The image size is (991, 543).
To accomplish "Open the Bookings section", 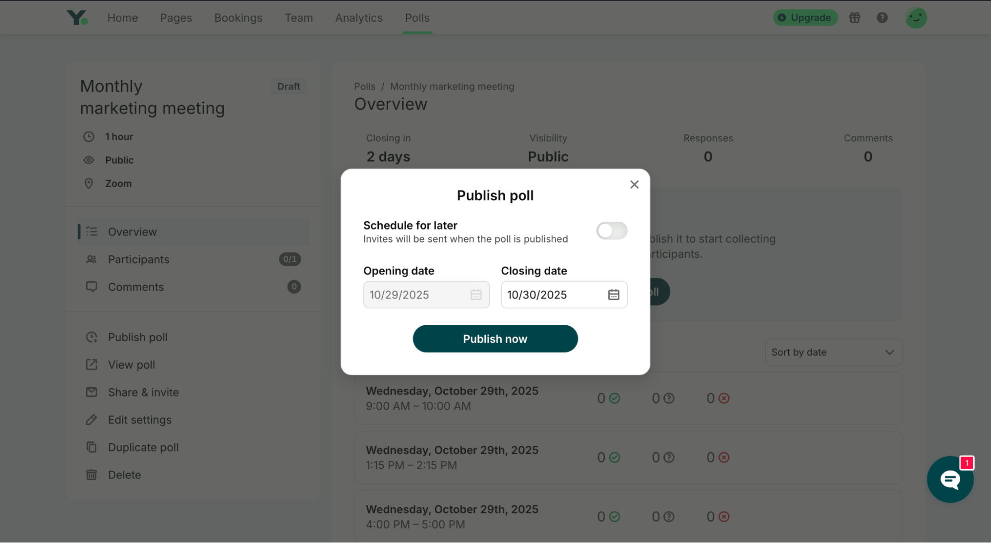I will (238, 17).
